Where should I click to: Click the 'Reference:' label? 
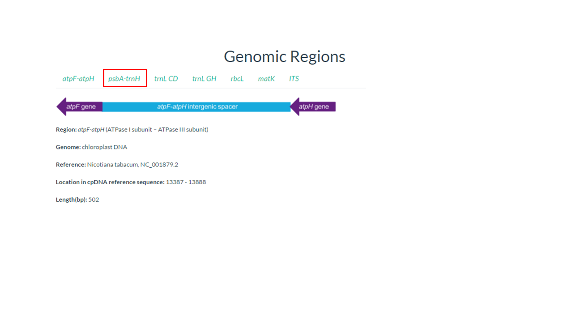point(71,165)
